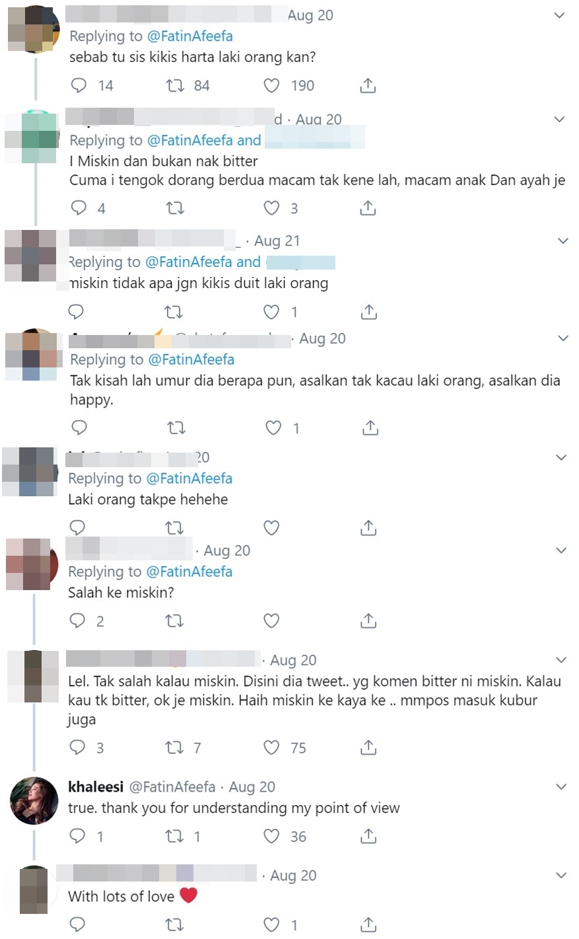Open the @FatinAfeefa link above 'Salah ke miskin?'
579x939 pixels.
click(x=189, y=572)
